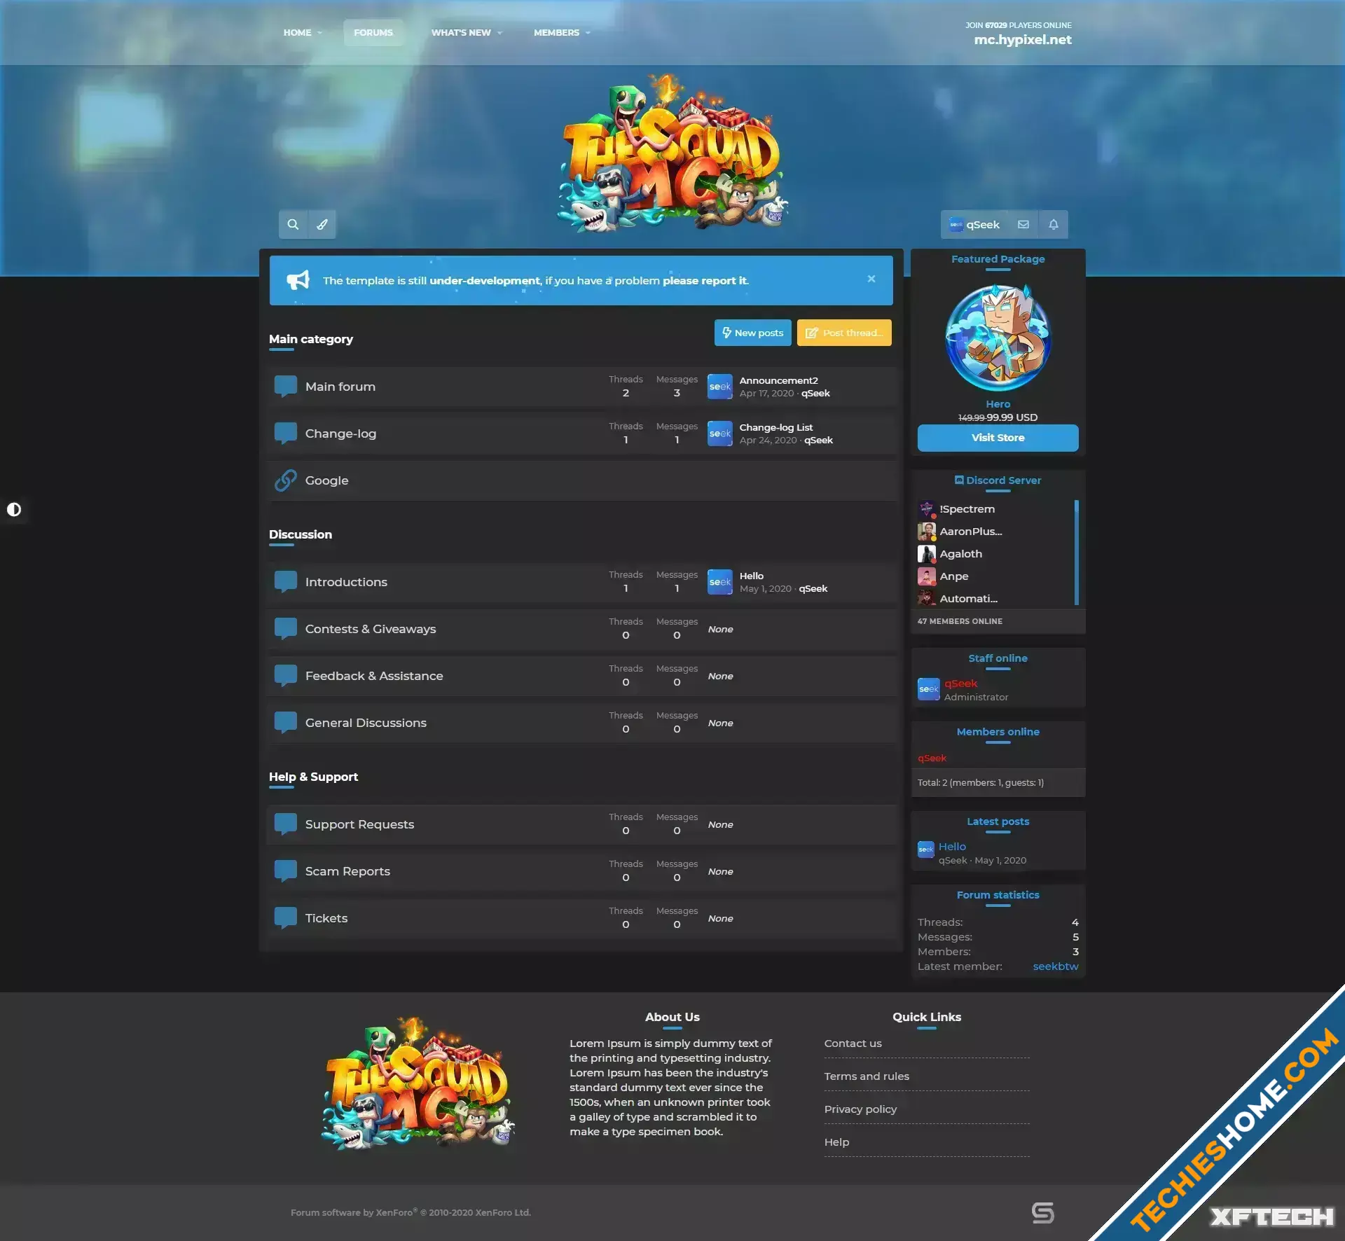The image size is (1345, 1241).
Task: Click the megaphone icon in notice
Action: click(298, 280)
